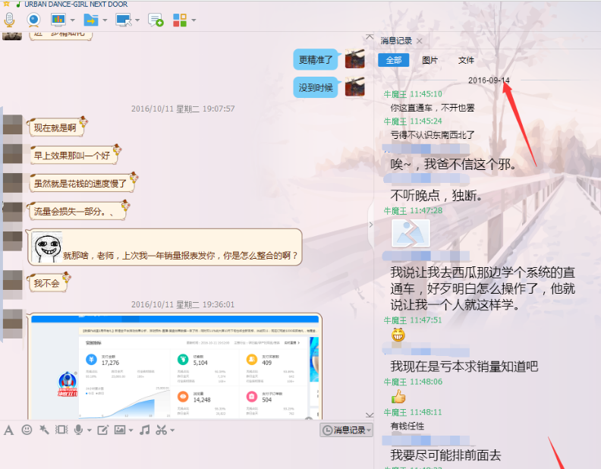Open font settings with the A icon
Image resolution: width=601 pixels, height=469 pixels.
(x=9, y=430)
